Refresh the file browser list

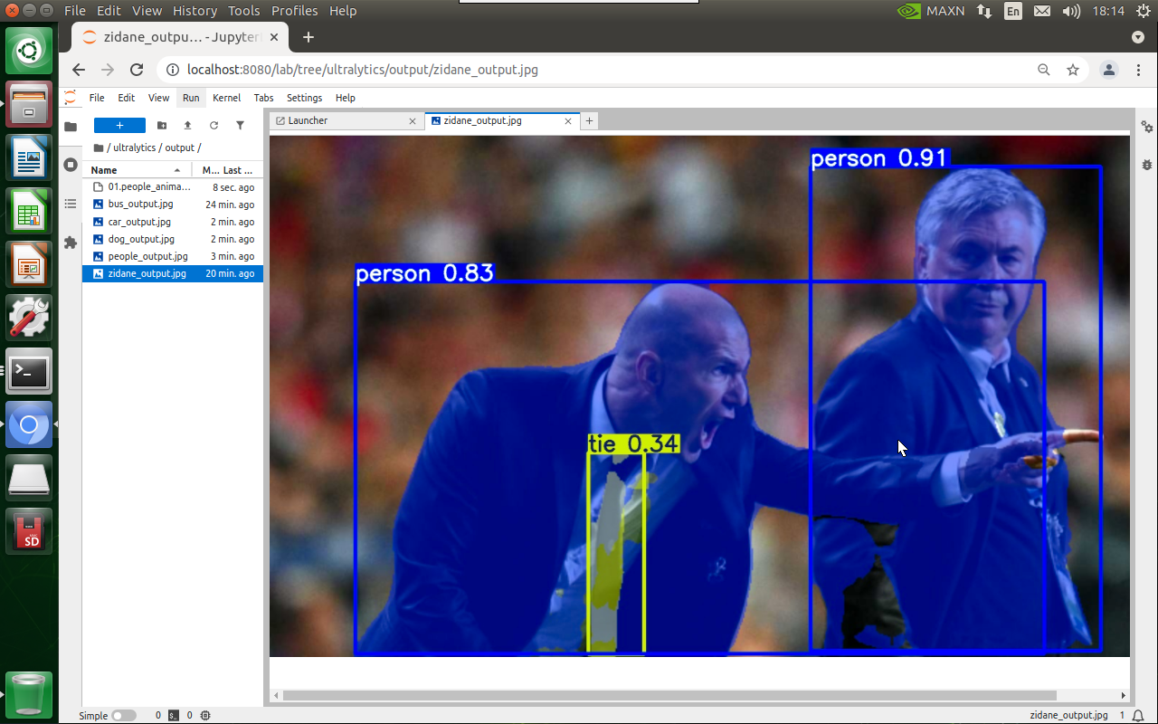(x=214, y=126)
